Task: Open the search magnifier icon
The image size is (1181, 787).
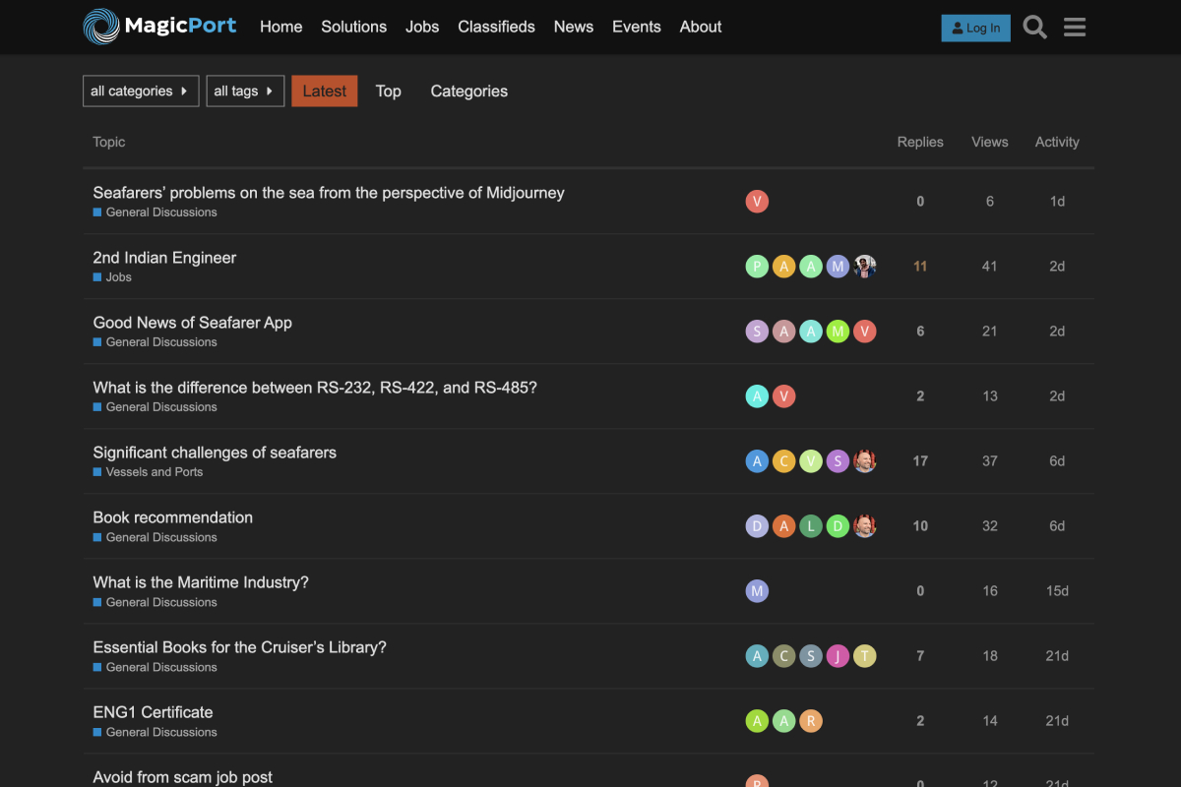Action: click(x=1034, y=28)
